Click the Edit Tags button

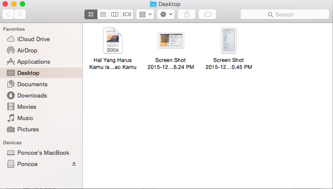(207, 14)
